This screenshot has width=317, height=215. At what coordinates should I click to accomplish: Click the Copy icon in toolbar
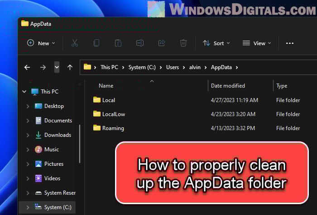pos(96,43)
